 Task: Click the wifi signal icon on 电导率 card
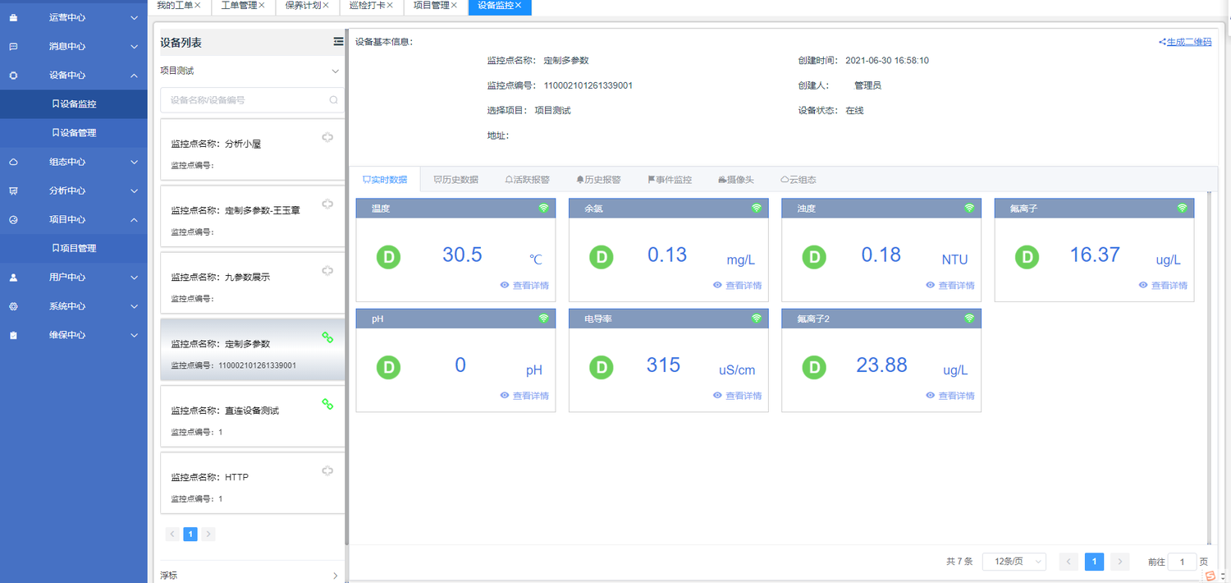(x=757, y=319)
